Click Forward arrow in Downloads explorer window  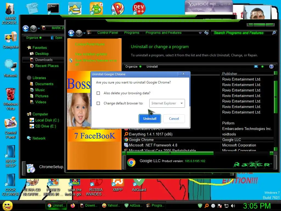33,28
